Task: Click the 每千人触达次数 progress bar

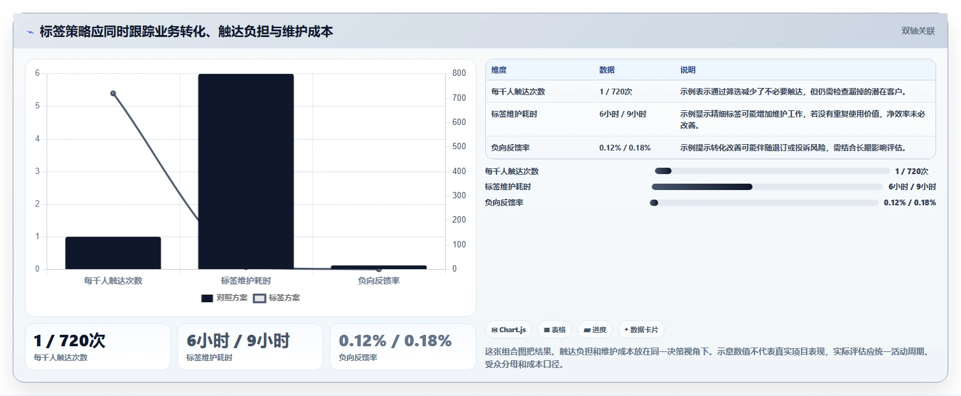Action: tap(772, 171)
